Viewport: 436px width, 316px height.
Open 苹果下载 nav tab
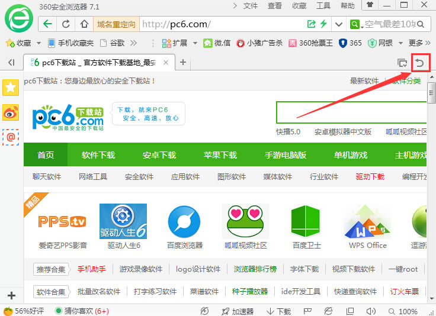point(220,155)
